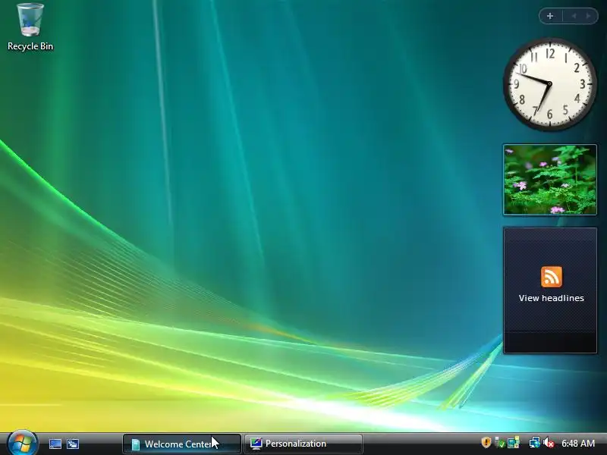
Task: Open the Start menu orb
Action: [22, 443]
